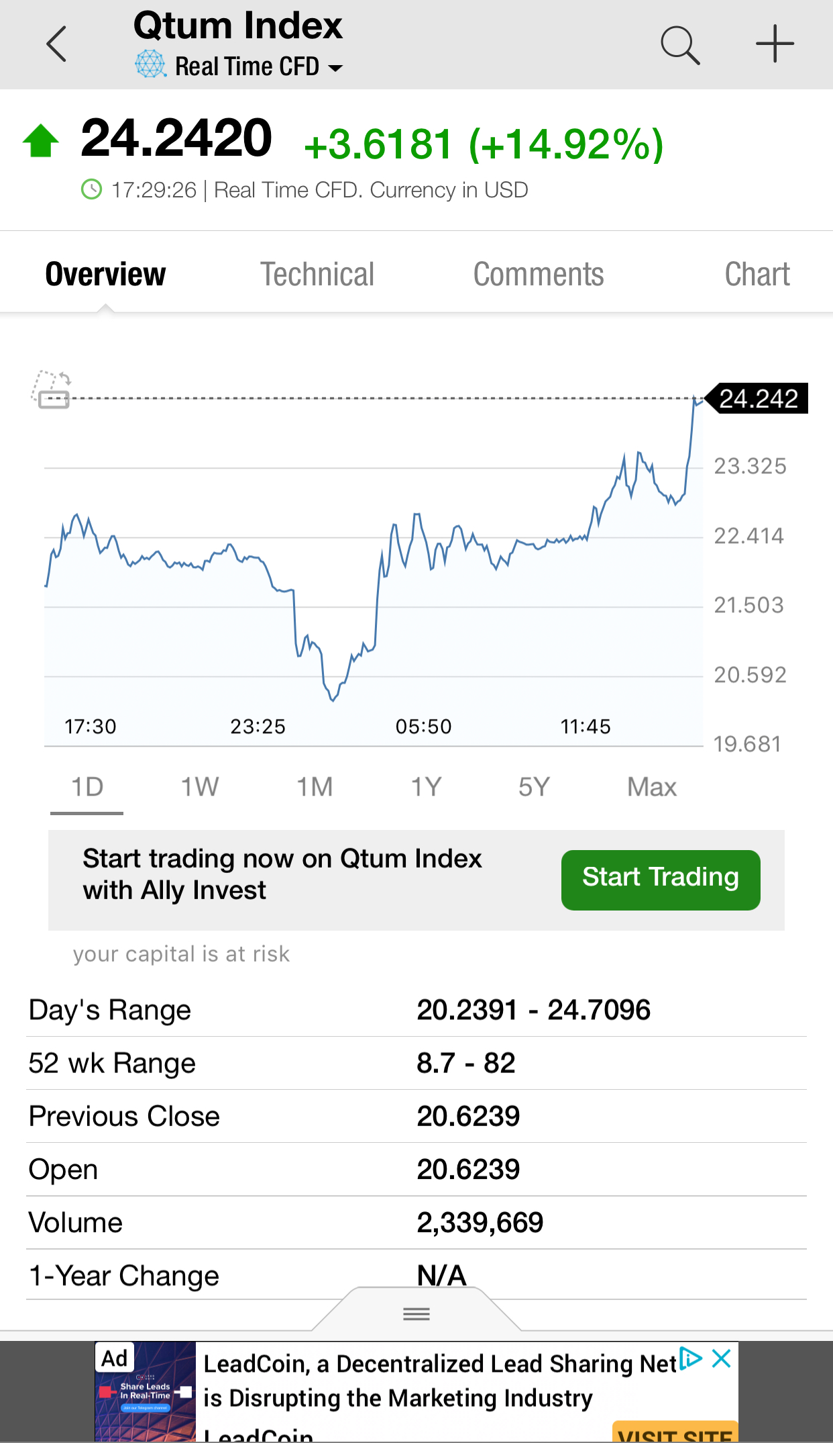Viewport: 833px width, 1443px height.
Task: Select the 1M chart timeframe
Action: (x=315, y=787)
